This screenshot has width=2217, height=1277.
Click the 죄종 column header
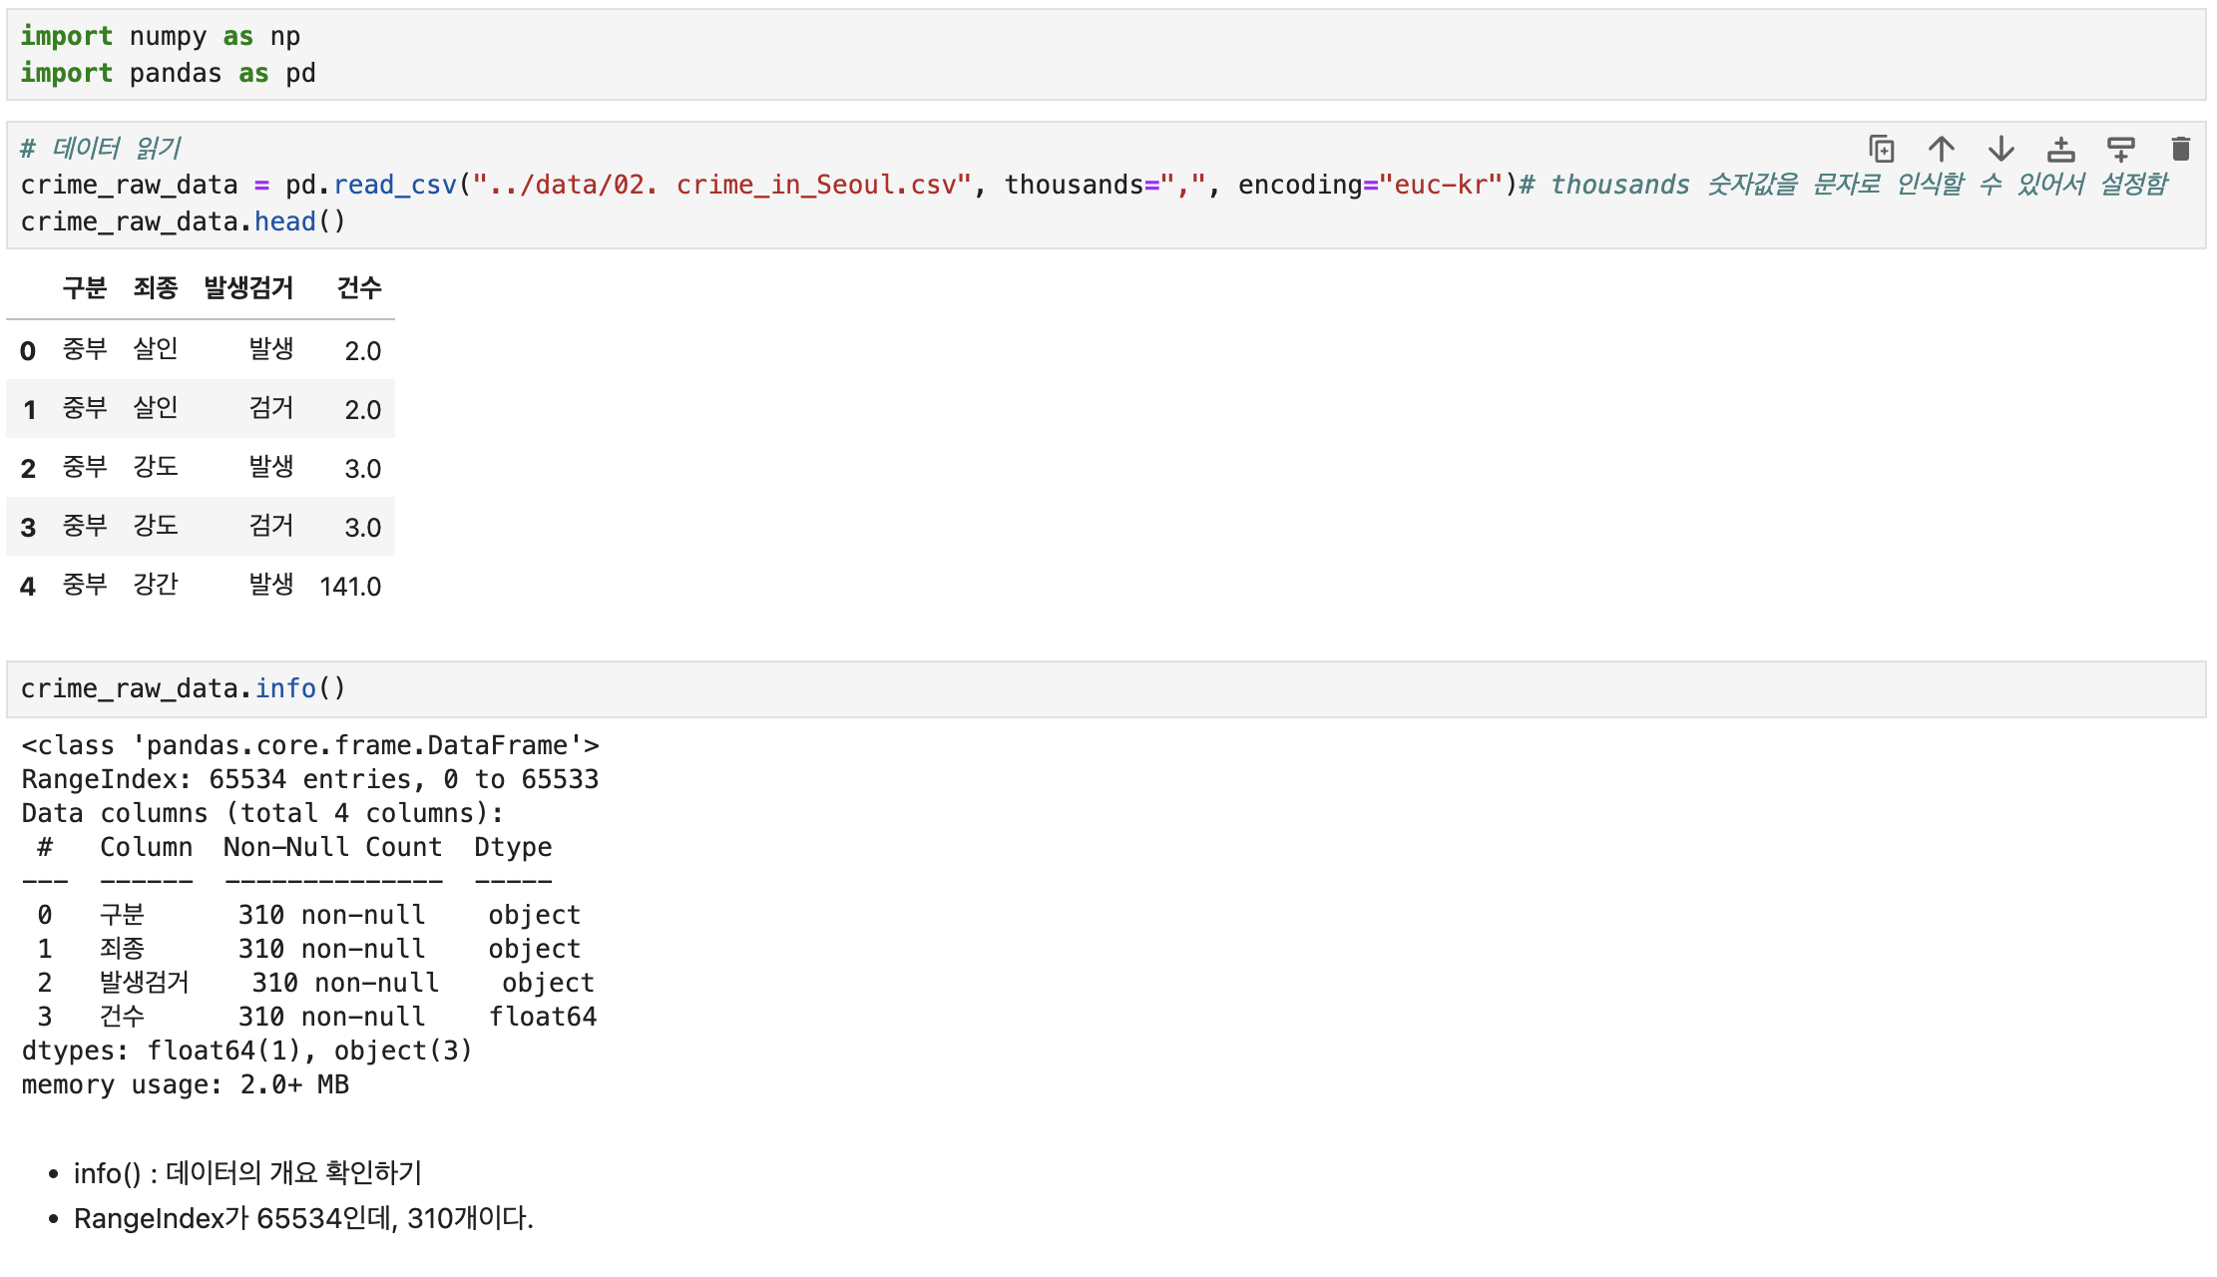[x=155, y=288]
